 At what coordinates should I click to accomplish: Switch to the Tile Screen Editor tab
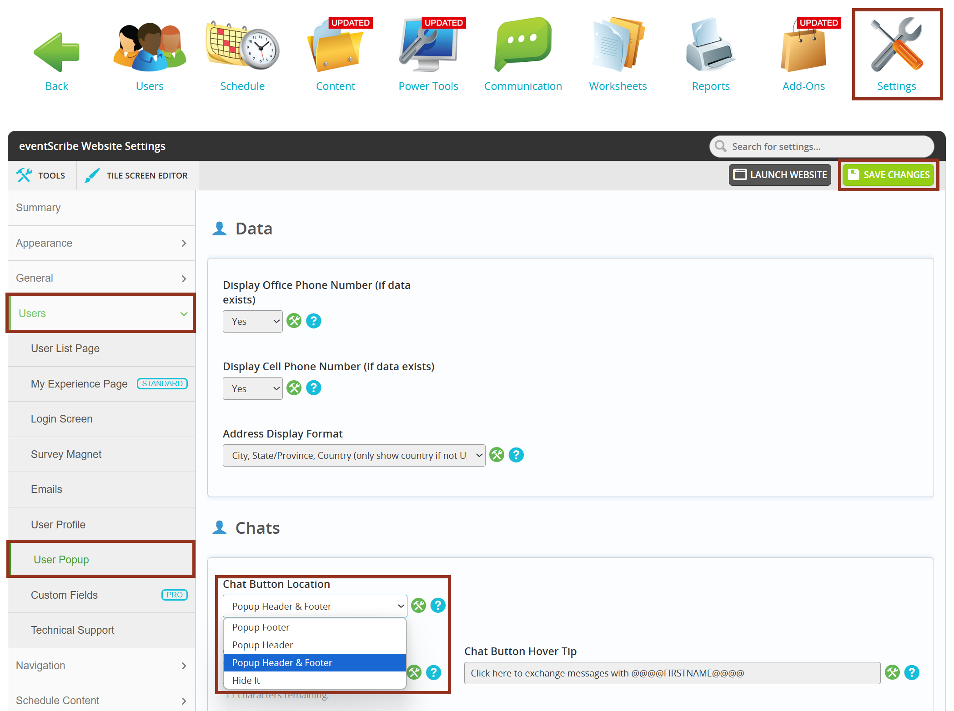tap(137, 175)
